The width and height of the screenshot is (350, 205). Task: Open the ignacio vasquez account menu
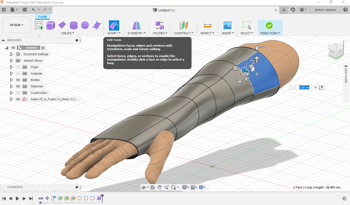(x=325, y=10)
